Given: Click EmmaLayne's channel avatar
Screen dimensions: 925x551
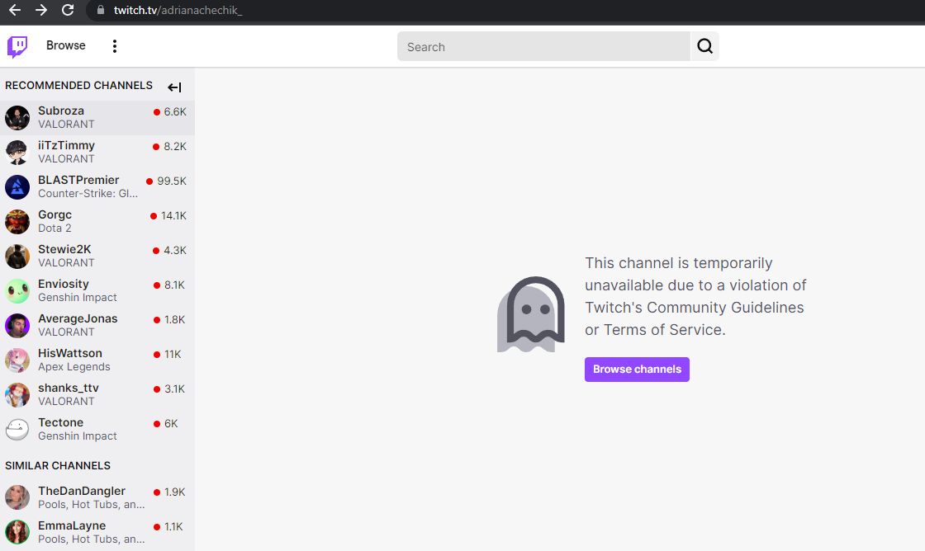Looking at the screenshot, I should 17,532.
